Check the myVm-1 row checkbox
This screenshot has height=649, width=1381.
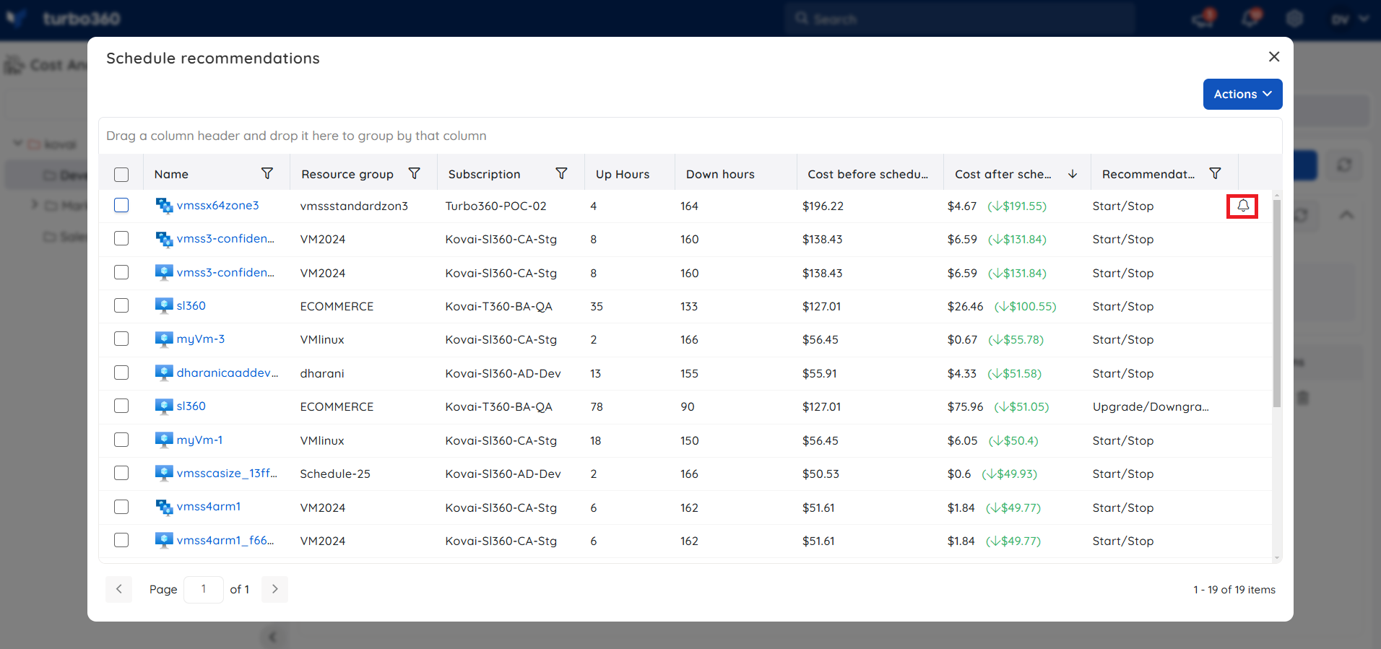[x=121, y=440]
